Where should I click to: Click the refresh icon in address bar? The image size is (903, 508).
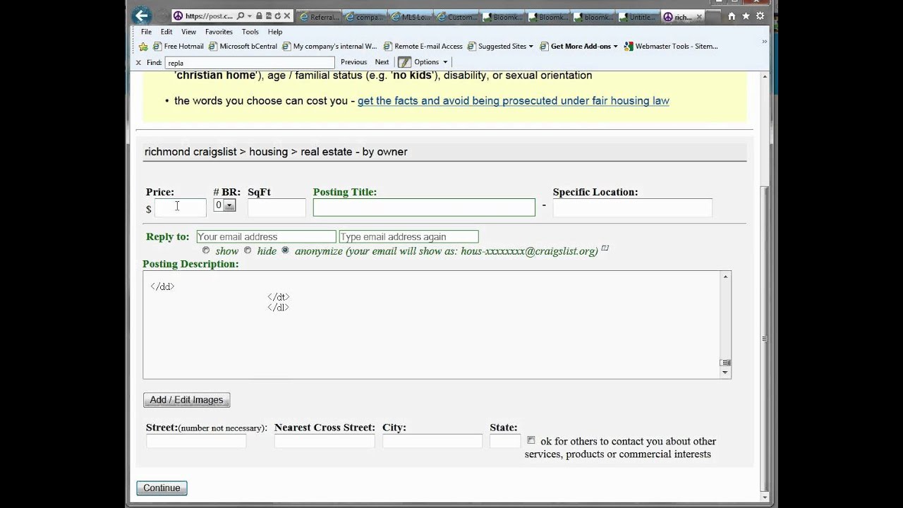click(x=278, y=16)
